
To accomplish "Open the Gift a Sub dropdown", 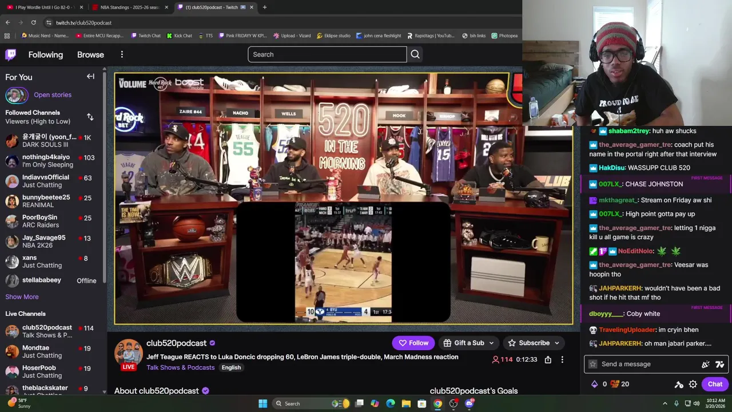I will click(470, 343).
